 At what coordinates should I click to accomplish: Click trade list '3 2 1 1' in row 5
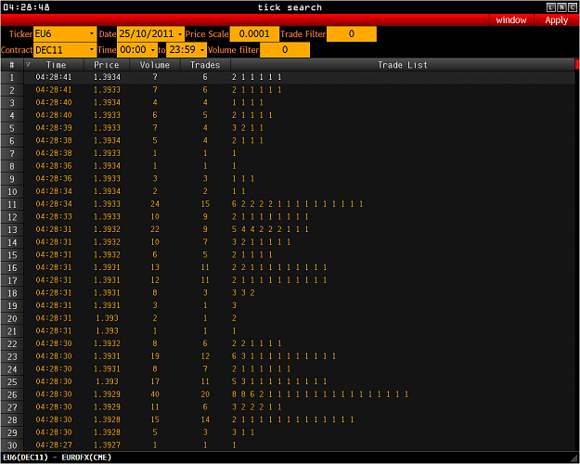click(x=248, y=128)
